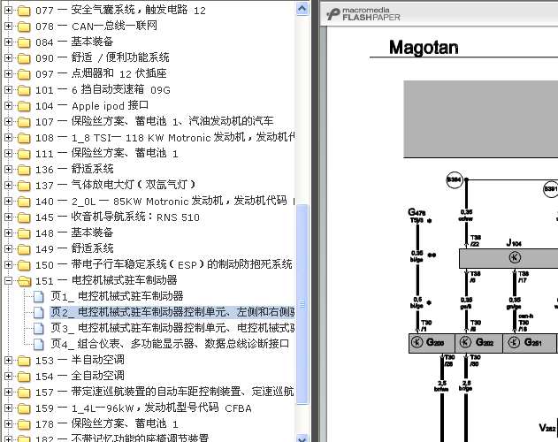Image resolution: width=558 pixels, height=442 pixels.
Task: Select tree item 101 6挡自动变速箱 09G
Action: [x=103, y=89]
